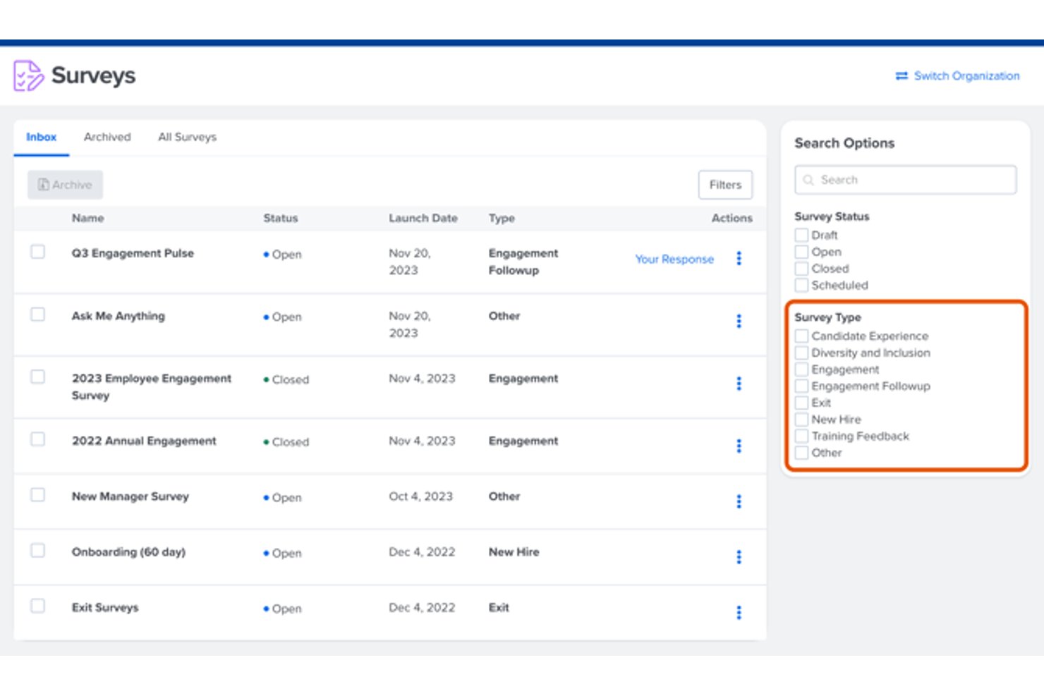
Task: Open the Q3 Engagement Pulse survey name
Action: tap(133, 253)
